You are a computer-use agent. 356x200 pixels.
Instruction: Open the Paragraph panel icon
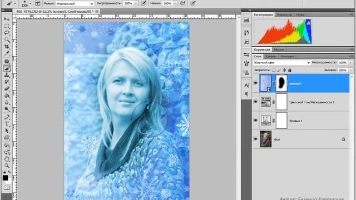246,94
